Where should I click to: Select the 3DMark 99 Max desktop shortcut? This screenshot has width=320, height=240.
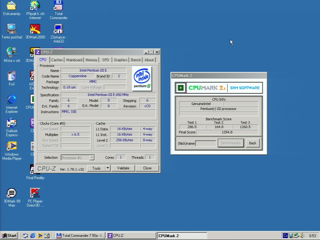pos(12,197)
